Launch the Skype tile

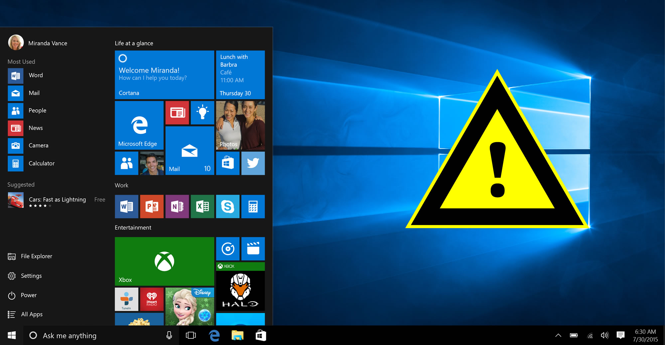click(228, 207)
